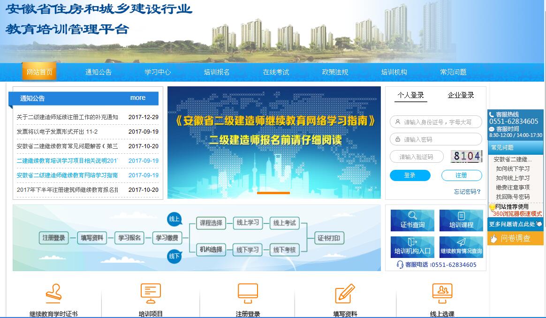546x318 pixels.
Task: Click the 培训机构入口 door icon tile
Action: (x=412, y=247)
